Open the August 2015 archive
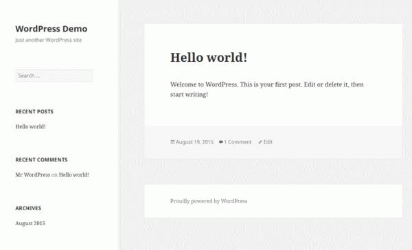This screenshot has height=250, width=412. tap(30, 223)
